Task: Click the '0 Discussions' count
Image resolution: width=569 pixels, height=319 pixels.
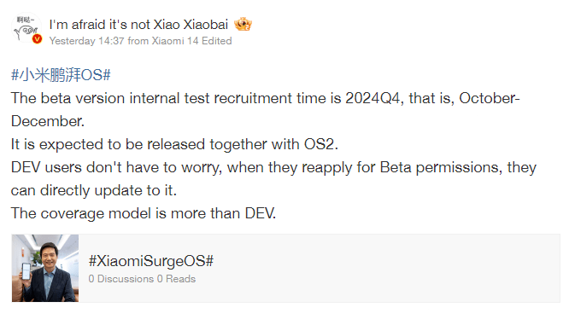Action: tap(120, 279)
